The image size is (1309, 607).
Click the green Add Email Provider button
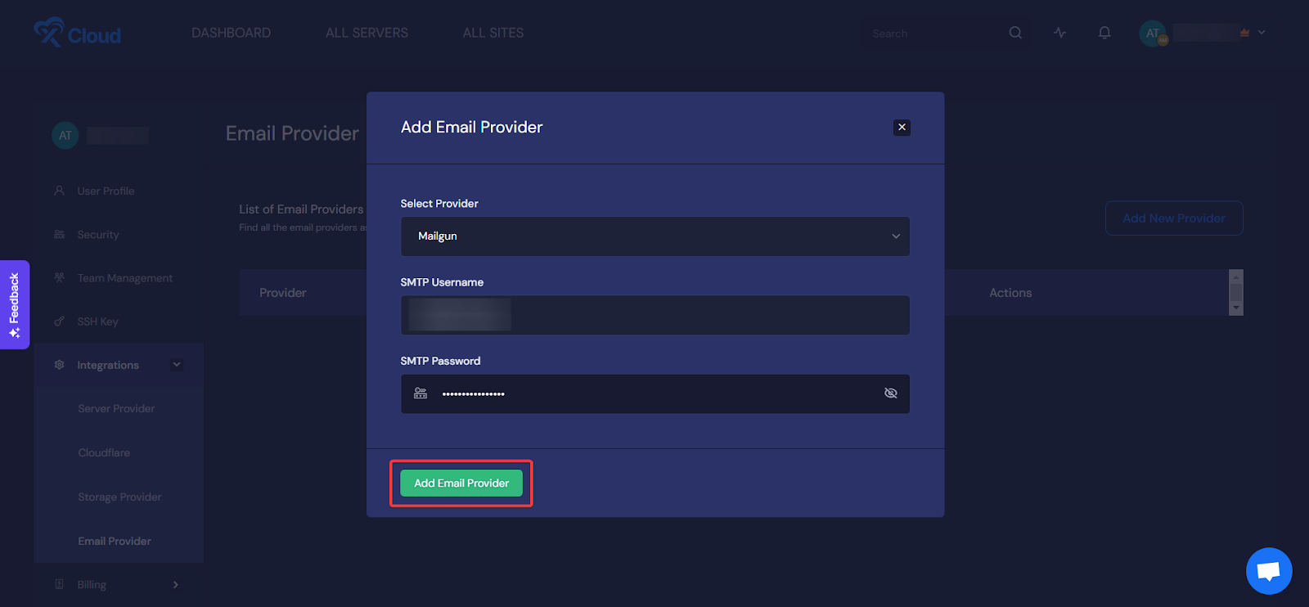point(461,483)
